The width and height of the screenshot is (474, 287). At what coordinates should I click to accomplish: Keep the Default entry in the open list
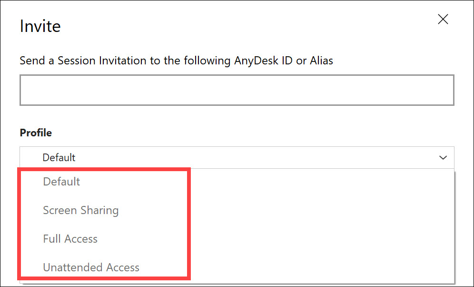[61, 182]
